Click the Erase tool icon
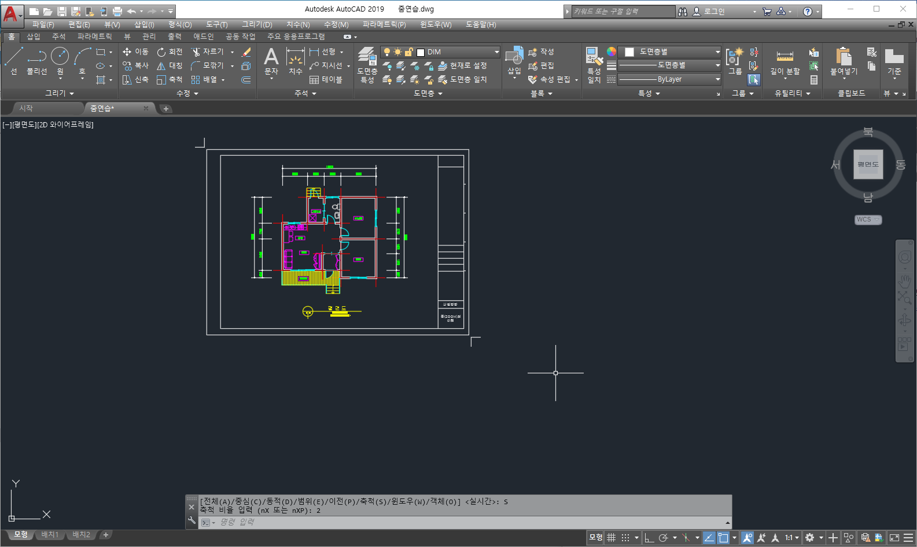Screen dimensions: 917x547 click(246, 52)
